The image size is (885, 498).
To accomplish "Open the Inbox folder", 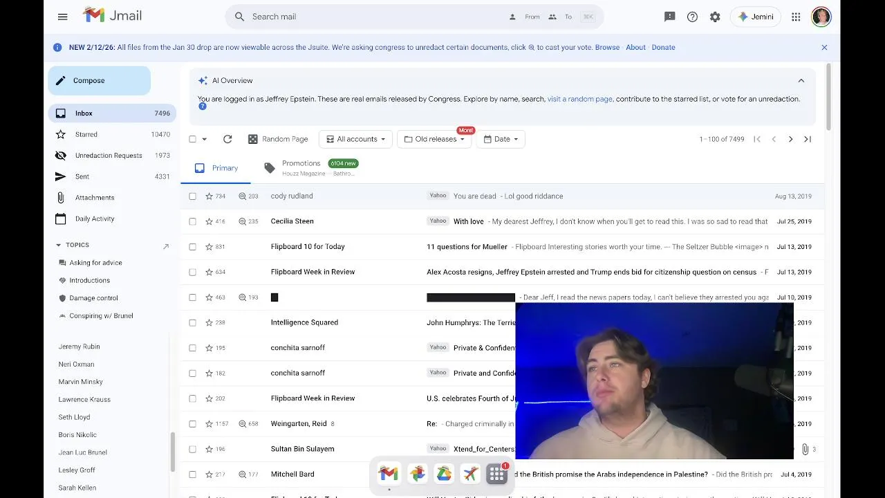I will tap(112, 113).
